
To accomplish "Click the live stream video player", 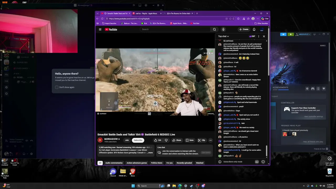I will click(x=155, y=82).
